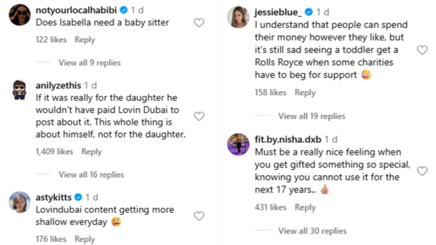Open jessieblue_'s profile photo

[239, 17]
